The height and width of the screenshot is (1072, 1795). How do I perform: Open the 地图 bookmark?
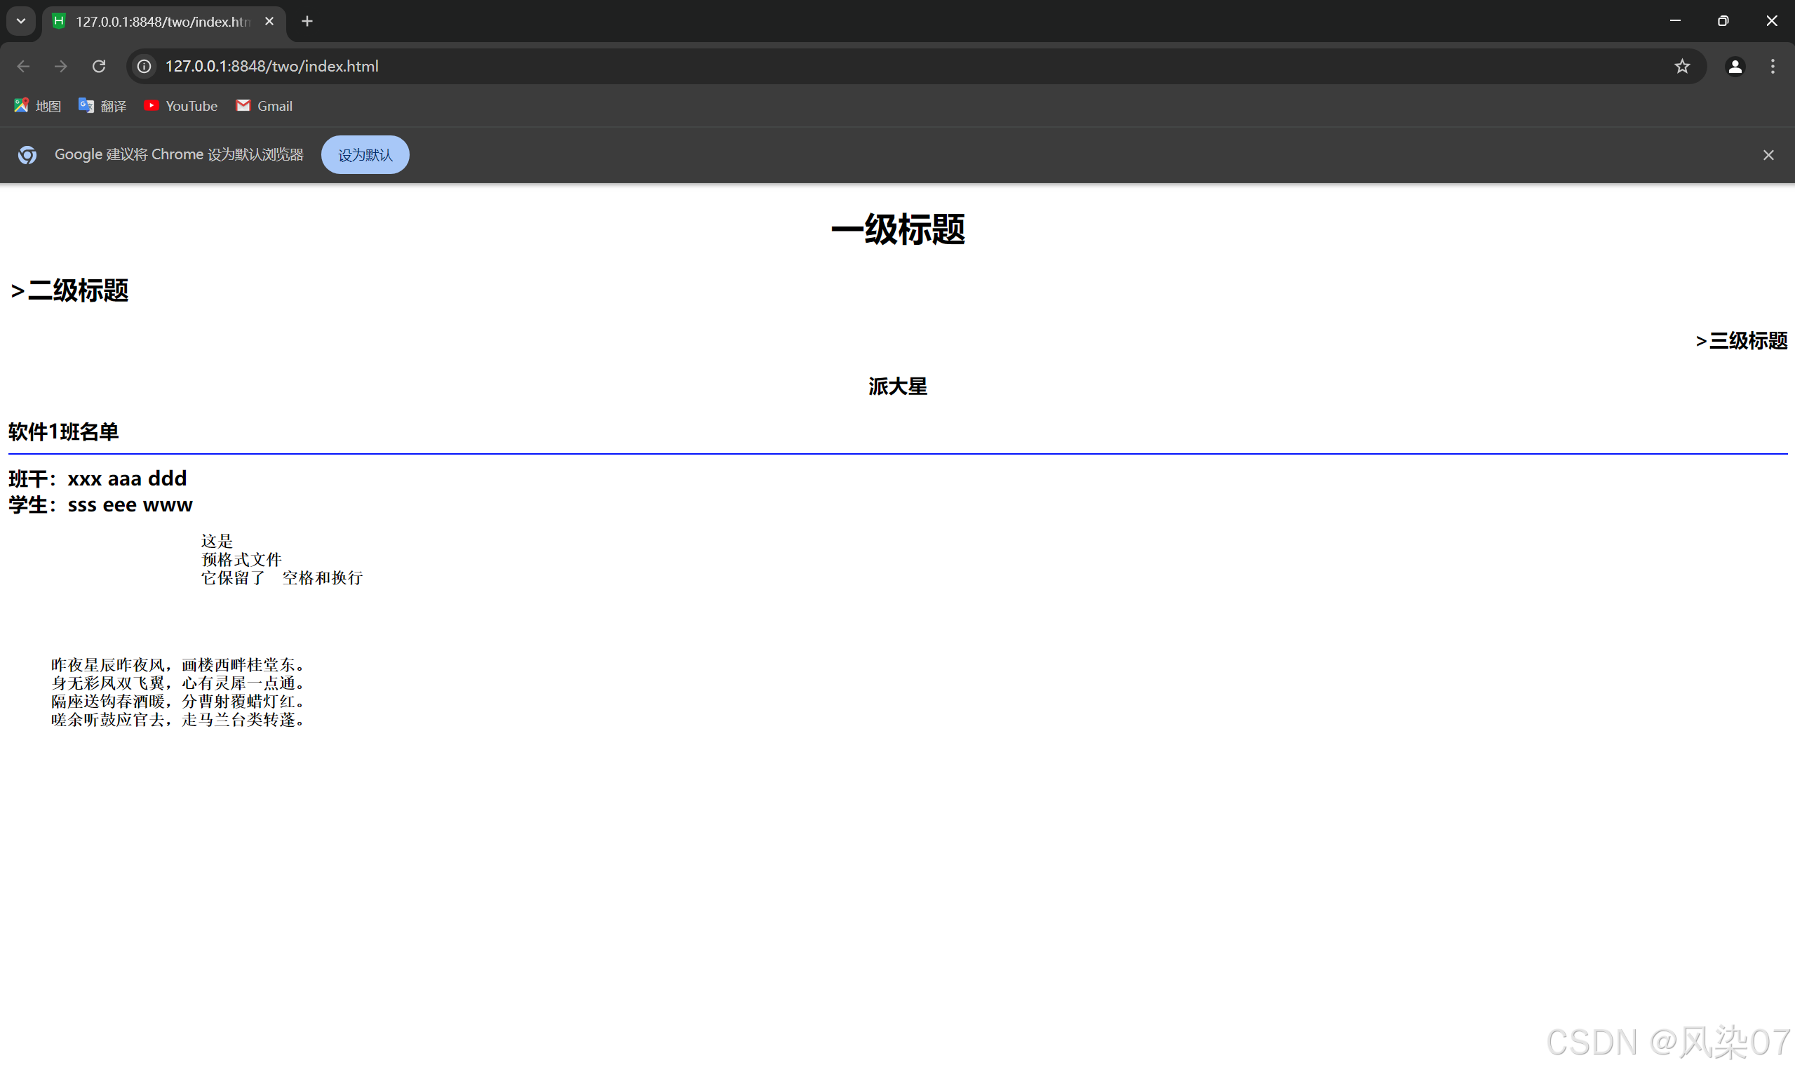(38, 106)
